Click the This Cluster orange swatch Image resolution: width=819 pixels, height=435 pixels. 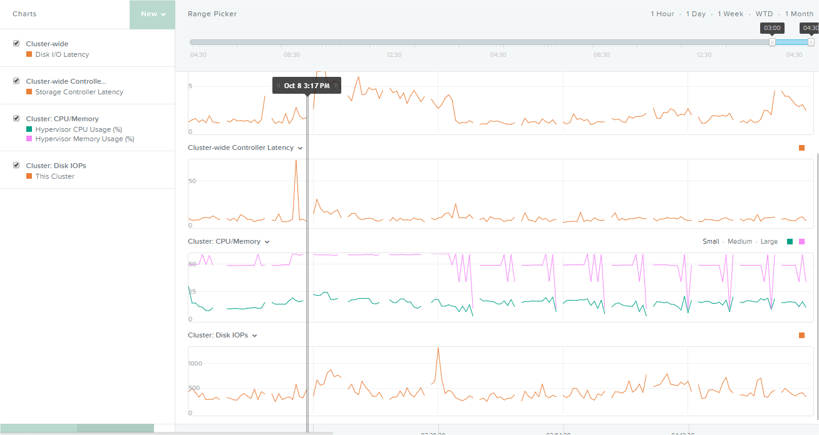tap(29, 176)
